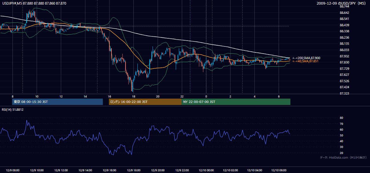Viewport: 370px width, 173px height.
Task: Click price axis value 88.642
Action: coord(345,13)
